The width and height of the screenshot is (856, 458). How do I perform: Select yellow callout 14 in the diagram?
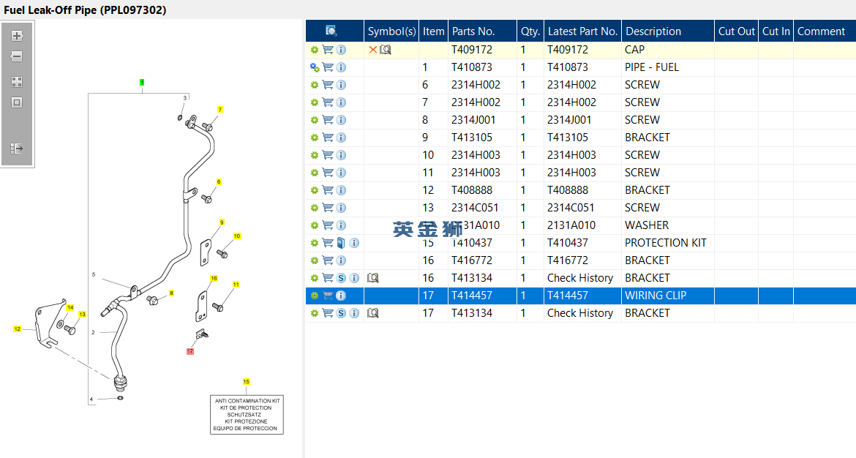pos(70,308)
